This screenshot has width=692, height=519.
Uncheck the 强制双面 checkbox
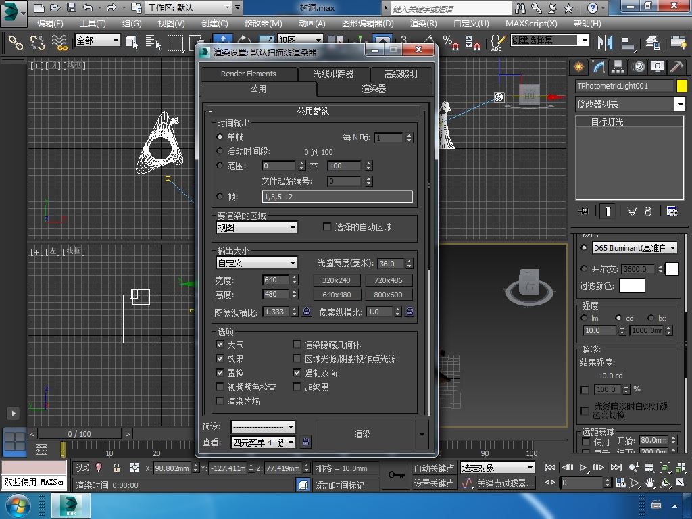pyautogui.click(x=297, y=373)
